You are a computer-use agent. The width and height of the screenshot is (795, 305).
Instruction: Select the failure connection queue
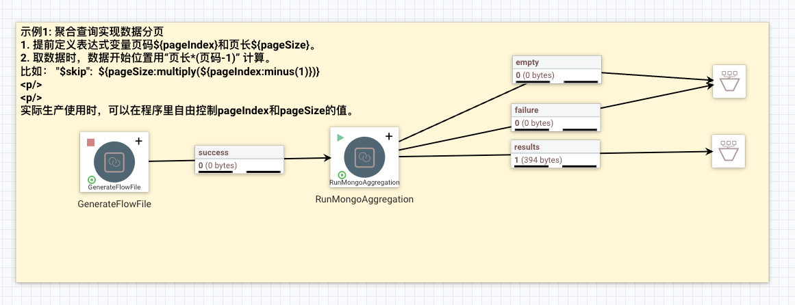(x=556, y=118)
